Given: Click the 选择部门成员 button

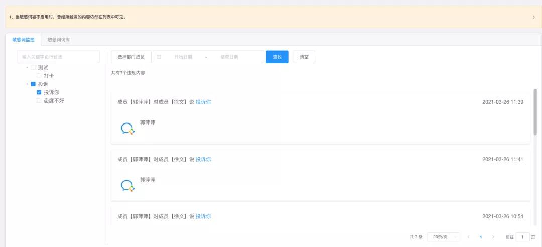Looking at the screenshot, I should pyautogui.click(x=131, y=57).
